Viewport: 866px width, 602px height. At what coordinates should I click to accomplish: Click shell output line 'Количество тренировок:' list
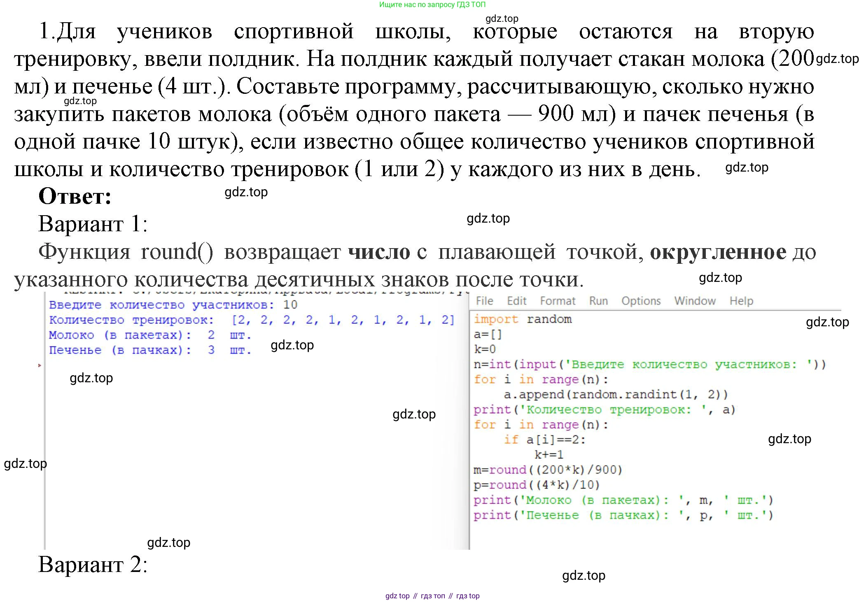tap(252, 320)
